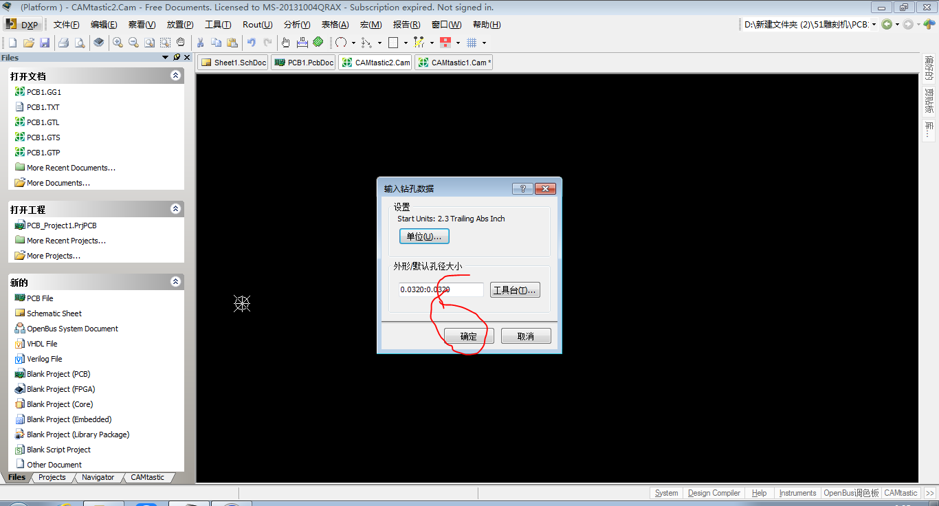939x506 pixels.
Task: Click 取消 to cancel the dialog
Action: click(526, 336)
